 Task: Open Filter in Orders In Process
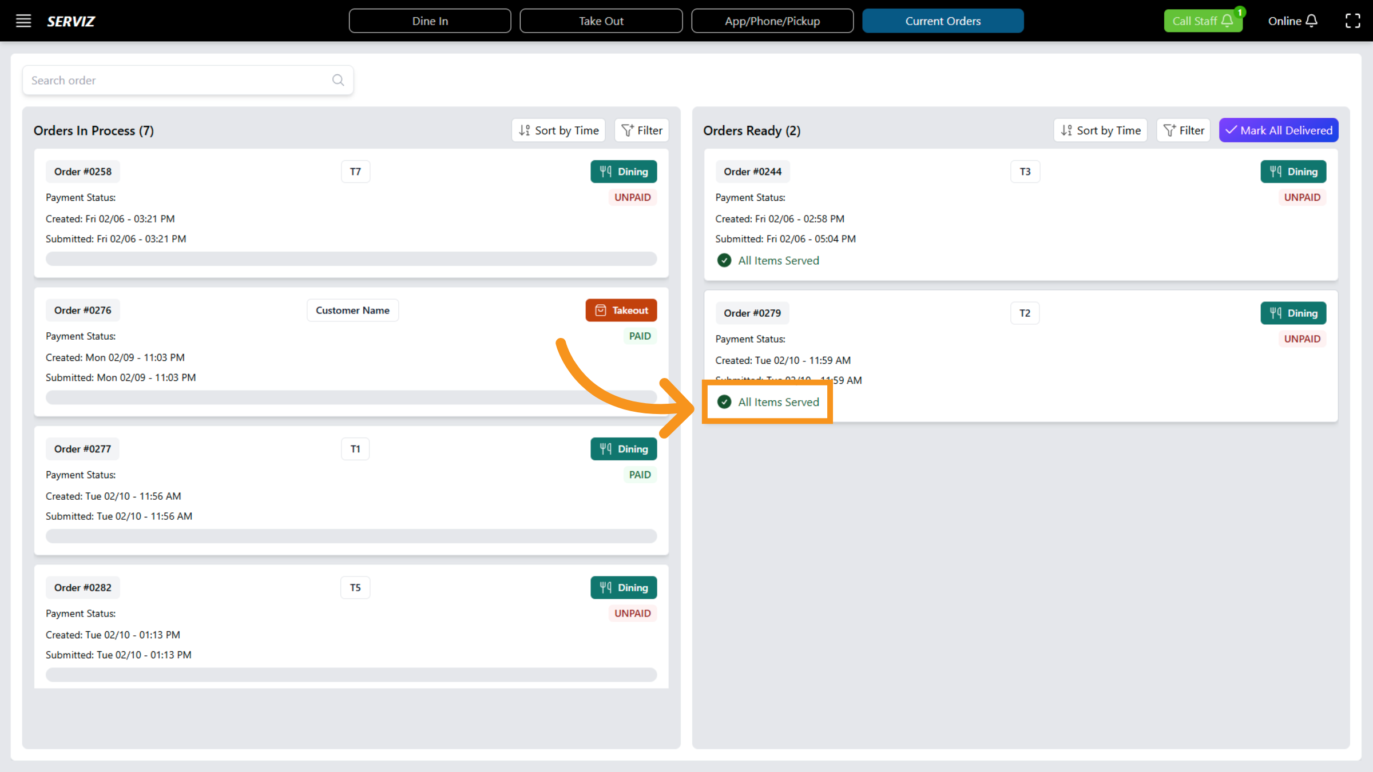click(x=642, y=130)
